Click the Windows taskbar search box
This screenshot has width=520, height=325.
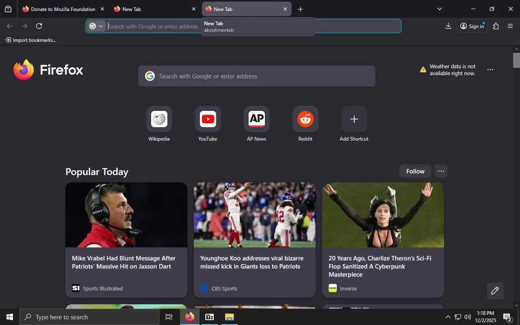click(x=89, y=317)
